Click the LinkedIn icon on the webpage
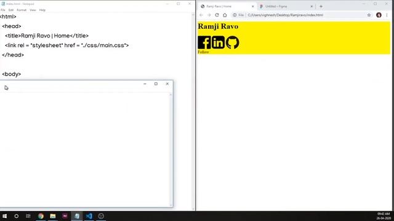The width and height of the screenshot is (394, 221). [x=218, y=42]
